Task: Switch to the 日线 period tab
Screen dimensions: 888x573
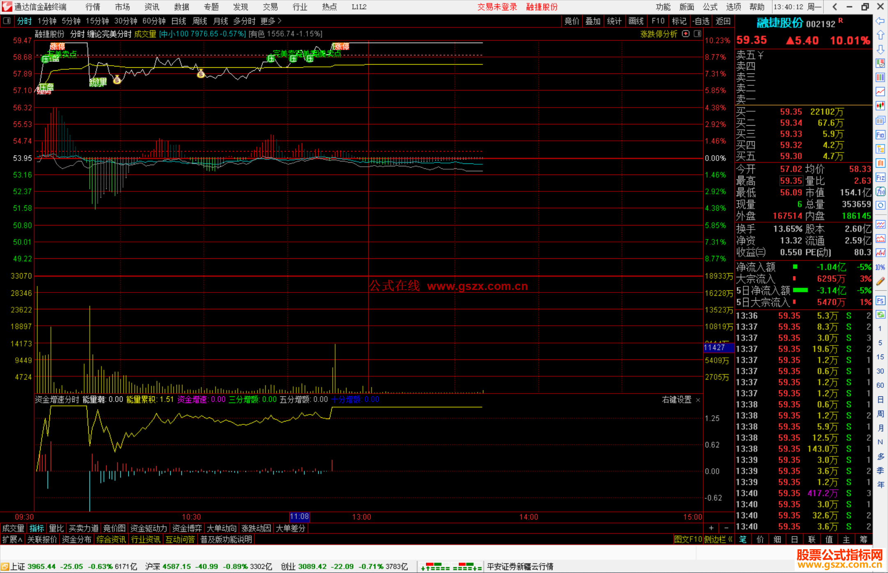Action: pos(178,21)
